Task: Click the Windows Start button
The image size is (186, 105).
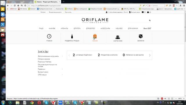Action: point(3,103)
